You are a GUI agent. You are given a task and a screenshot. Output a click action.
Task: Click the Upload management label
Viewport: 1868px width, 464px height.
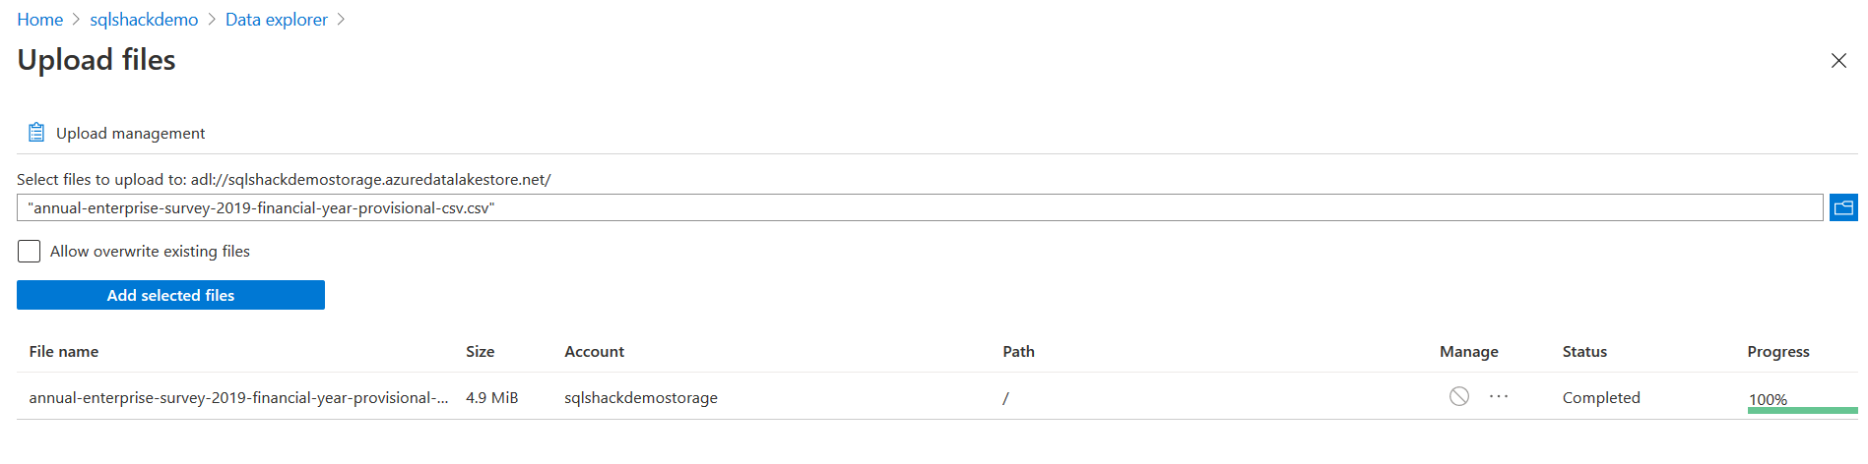tap(131, 134)
